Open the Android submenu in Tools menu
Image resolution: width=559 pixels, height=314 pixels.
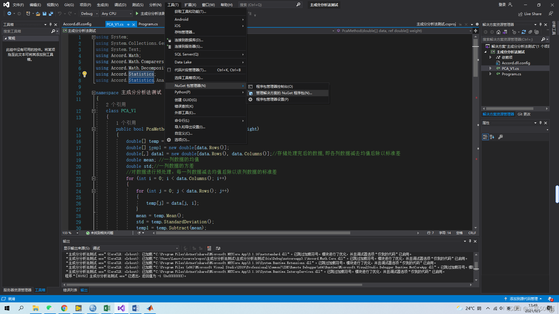(x=206, y=19)
